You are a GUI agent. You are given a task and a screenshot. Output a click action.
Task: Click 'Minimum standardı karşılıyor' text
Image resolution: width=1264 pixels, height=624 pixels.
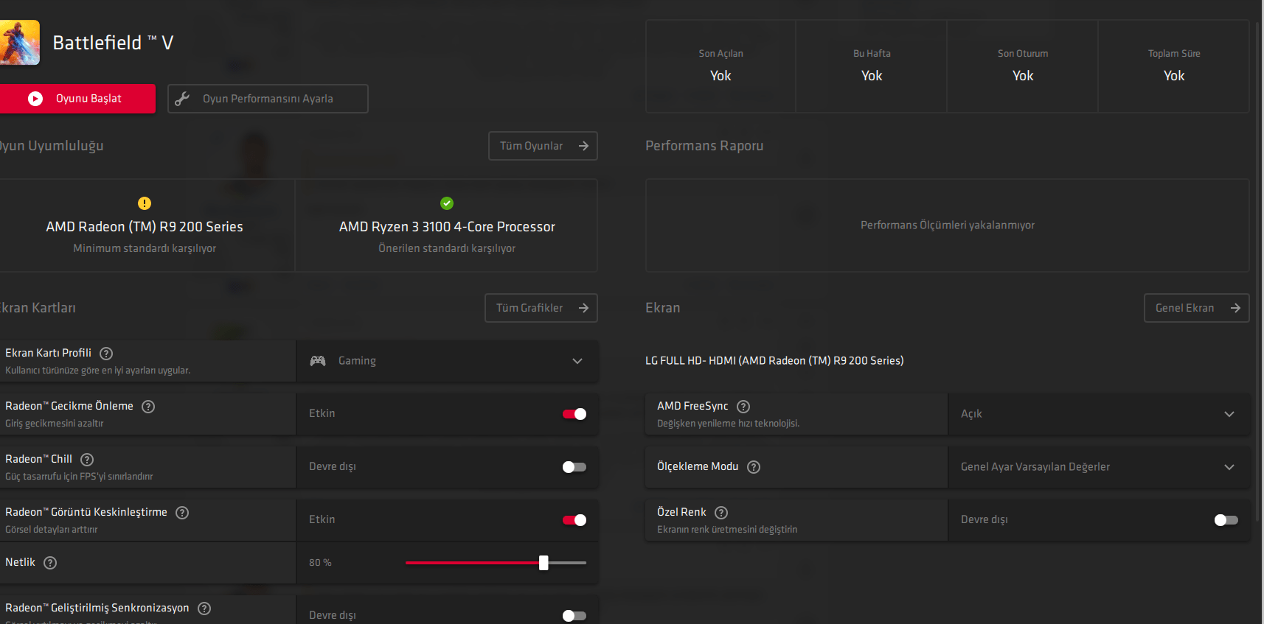click(145, 248)
